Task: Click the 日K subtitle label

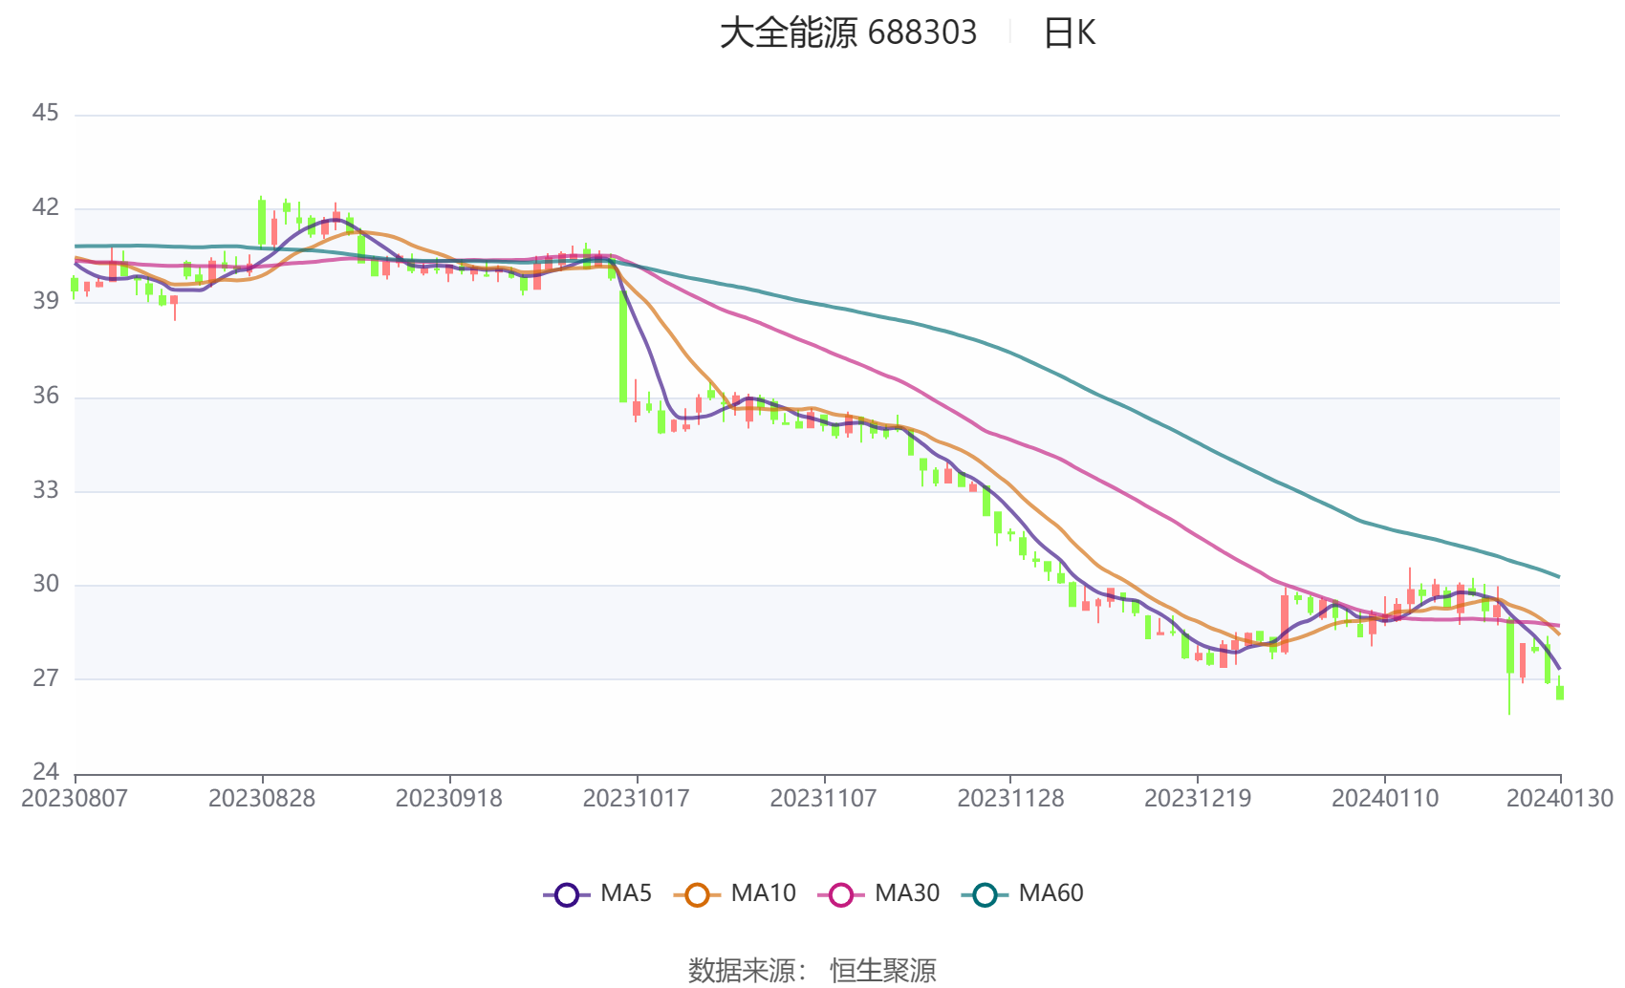Action: coord(1069,32)
